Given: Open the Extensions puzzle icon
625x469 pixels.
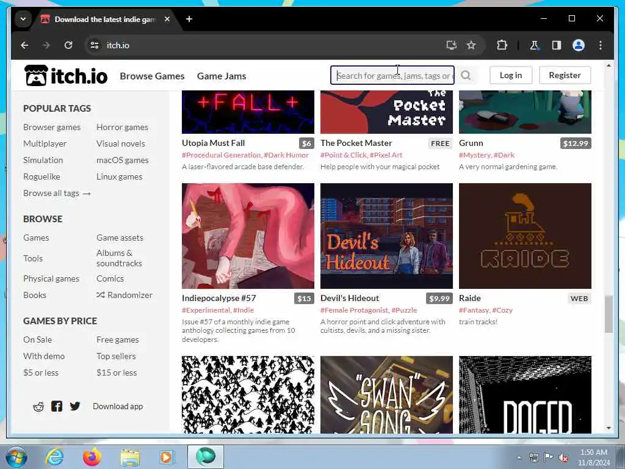Looking at the screenshot, I should (x=502, y=45).
